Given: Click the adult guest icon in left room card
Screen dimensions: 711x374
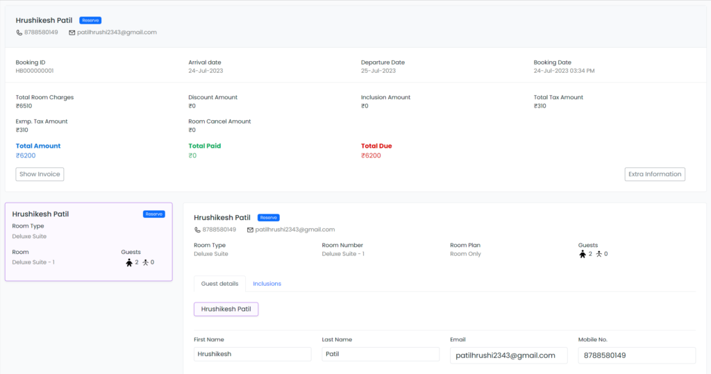Looking at the screenshot, I should (128, 262).
